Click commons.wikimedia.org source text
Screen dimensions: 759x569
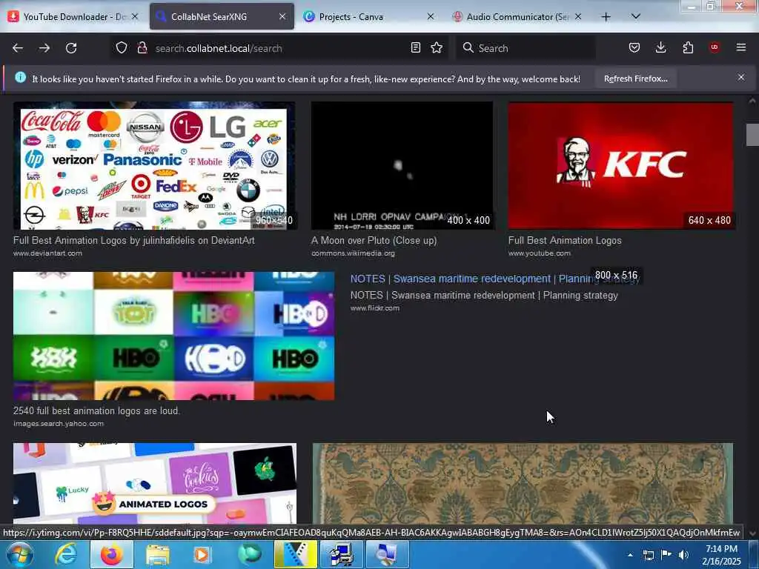[x=353, y=253]
